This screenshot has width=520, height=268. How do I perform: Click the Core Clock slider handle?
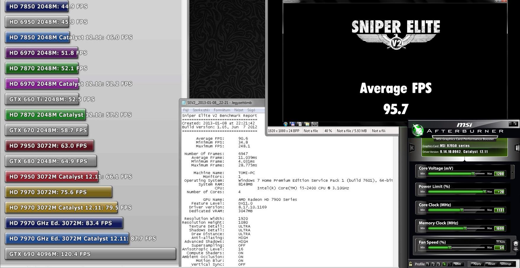(x=462, y=210)
